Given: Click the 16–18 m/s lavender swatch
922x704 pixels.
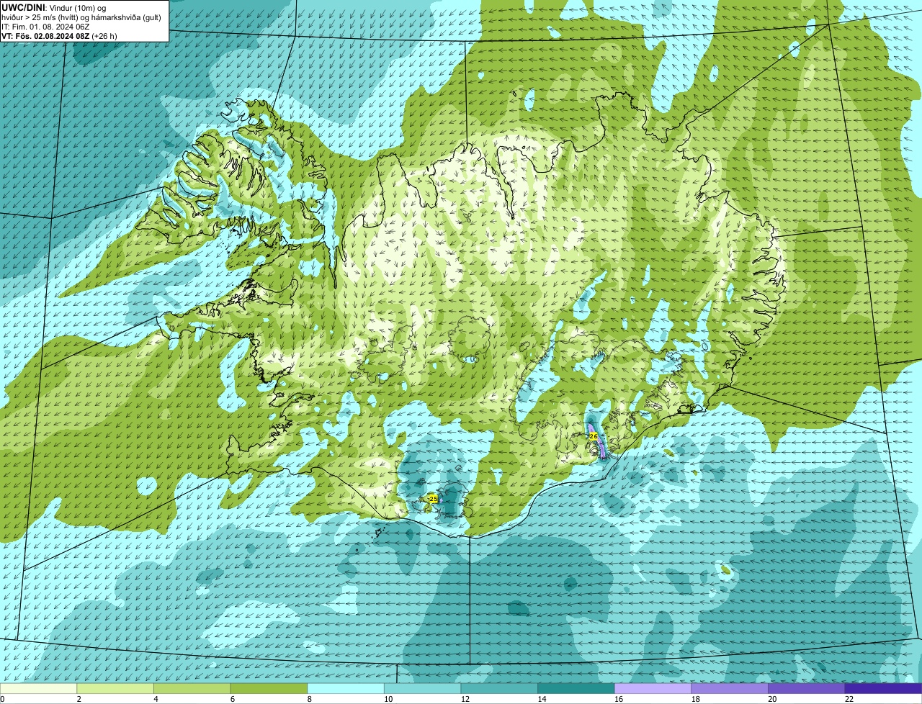Looking at the screenshot, I should click(653, 688).
